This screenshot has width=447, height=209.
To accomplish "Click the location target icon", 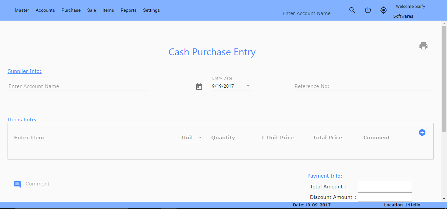I will click(383, 10).
